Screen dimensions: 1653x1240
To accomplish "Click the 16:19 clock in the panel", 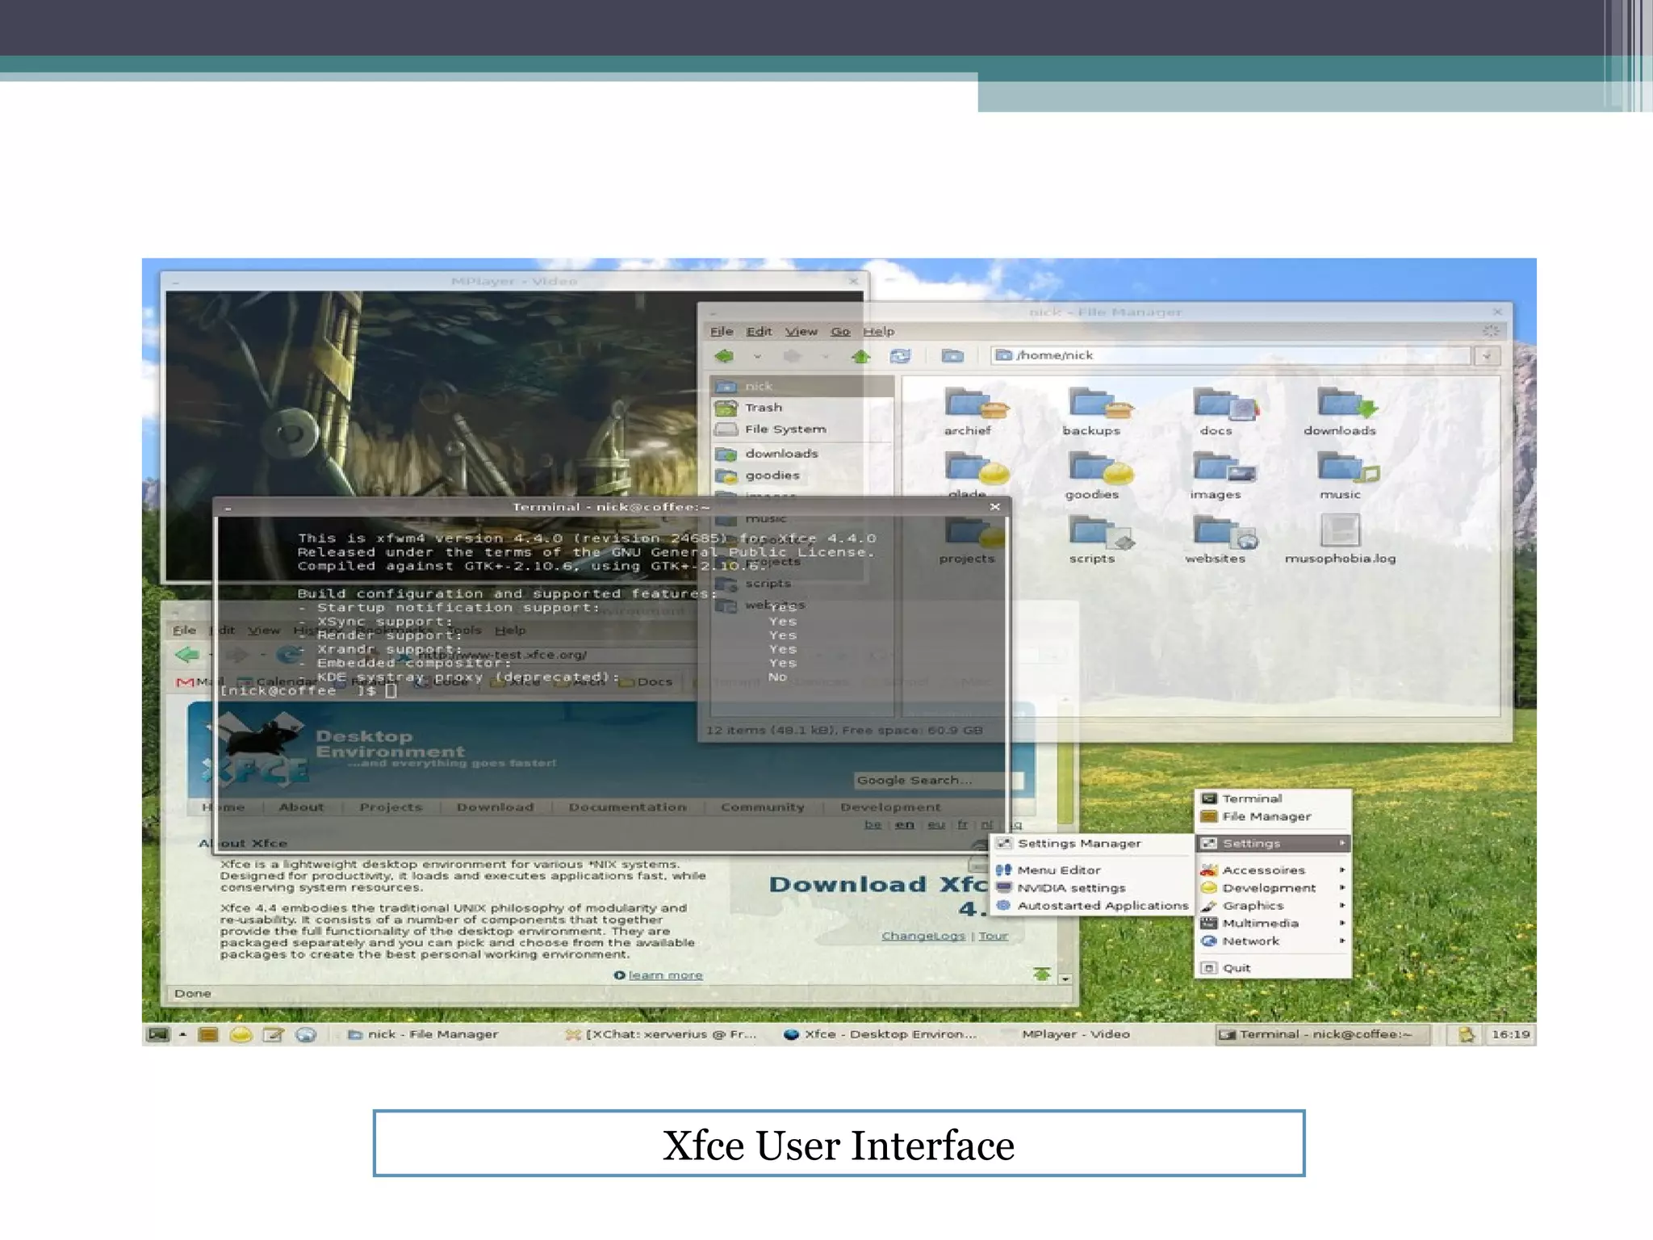I will (1510, 1034).
